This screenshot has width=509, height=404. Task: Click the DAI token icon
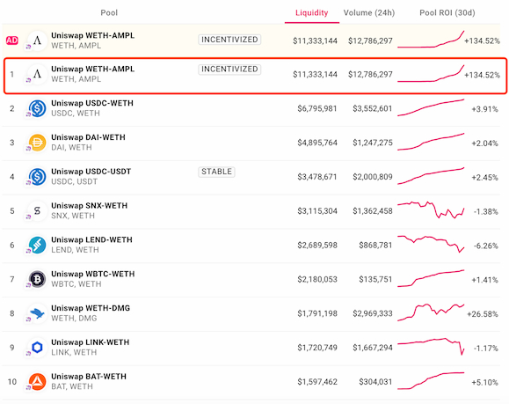pos(37,143)
